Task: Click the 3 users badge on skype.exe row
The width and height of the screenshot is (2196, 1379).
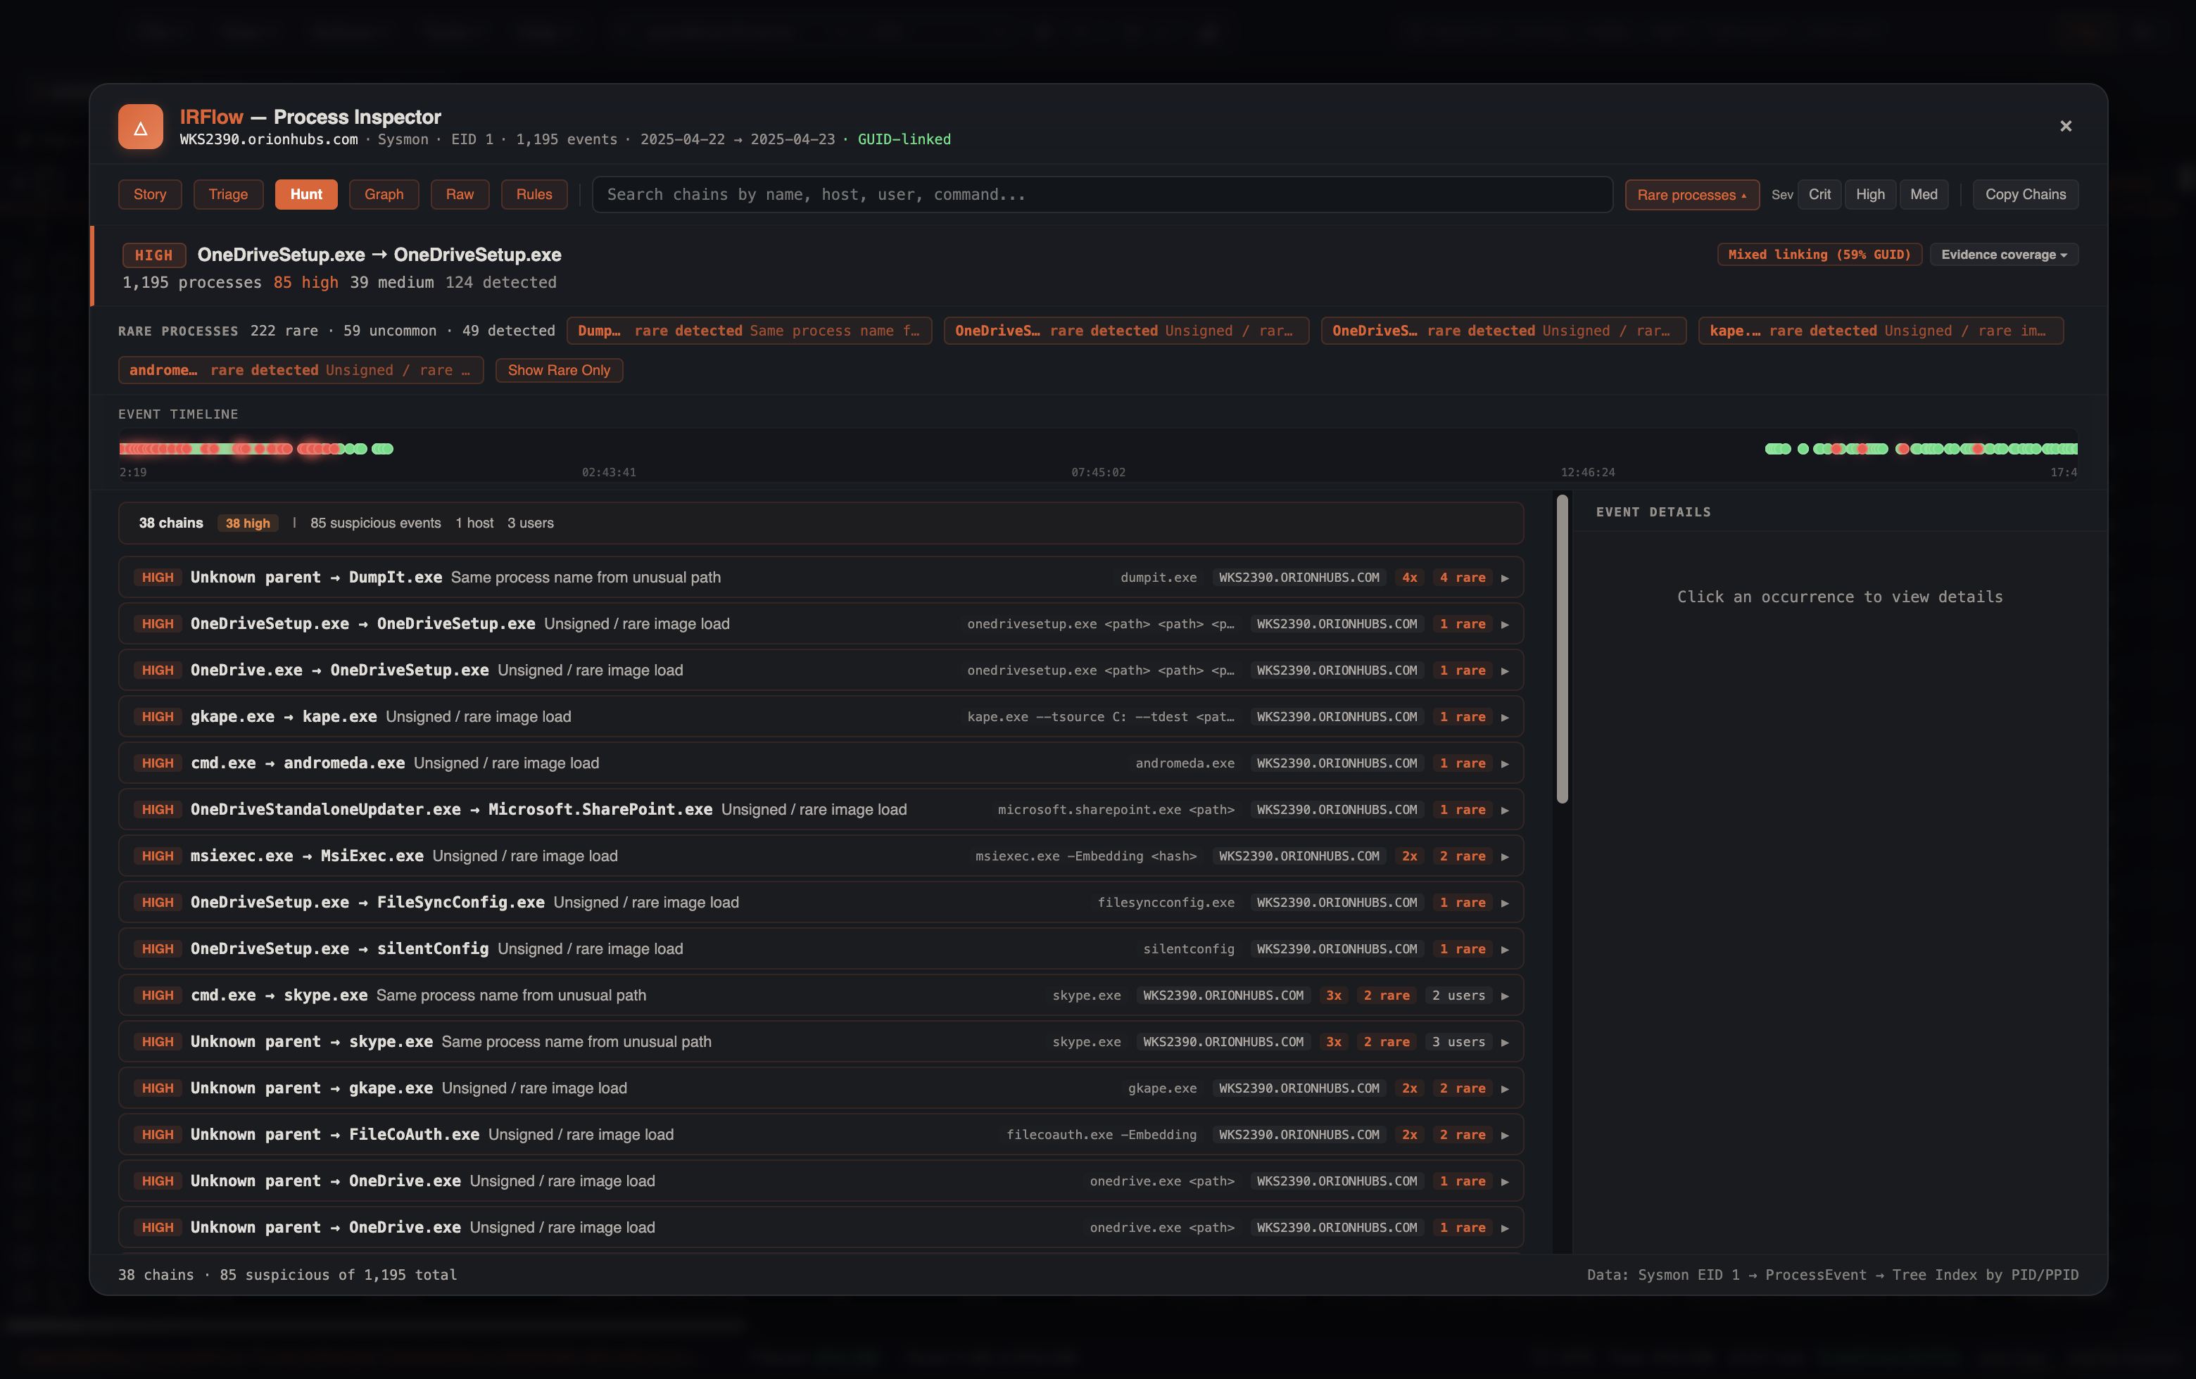Action: coord(1458,1042)
